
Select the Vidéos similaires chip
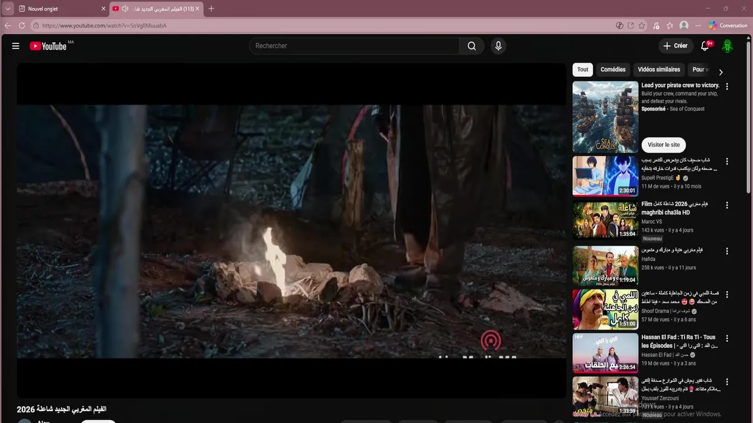659,69
